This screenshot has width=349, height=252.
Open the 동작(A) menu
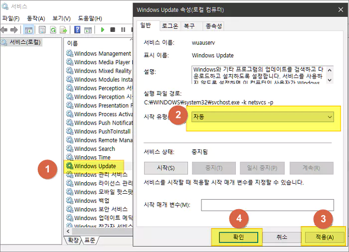point(36,18)
